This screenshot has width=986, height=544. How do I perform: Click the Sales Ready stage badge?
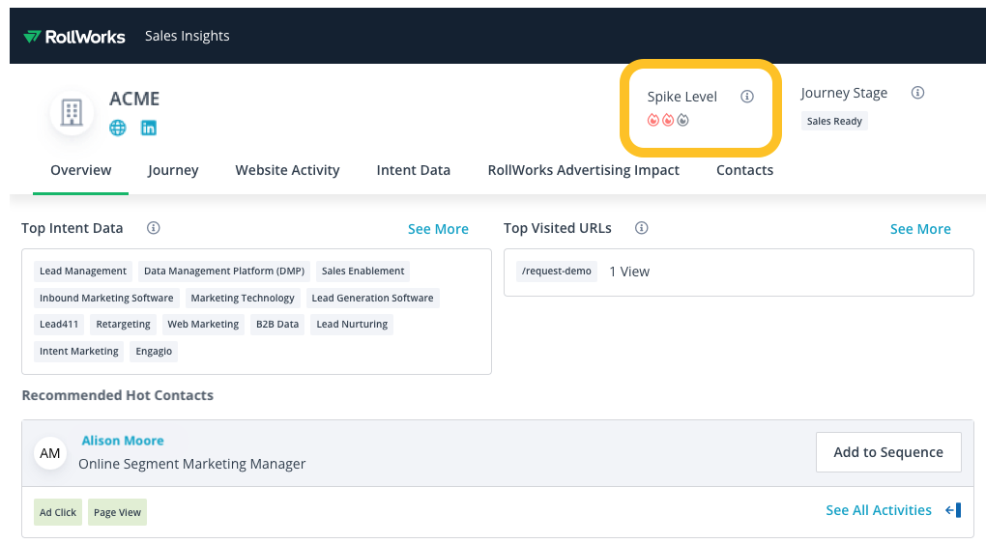pos(834,122)
